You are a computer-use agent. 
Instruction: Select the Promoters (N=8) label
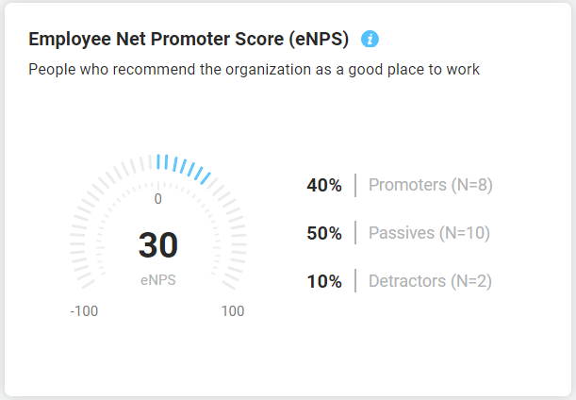430,185
